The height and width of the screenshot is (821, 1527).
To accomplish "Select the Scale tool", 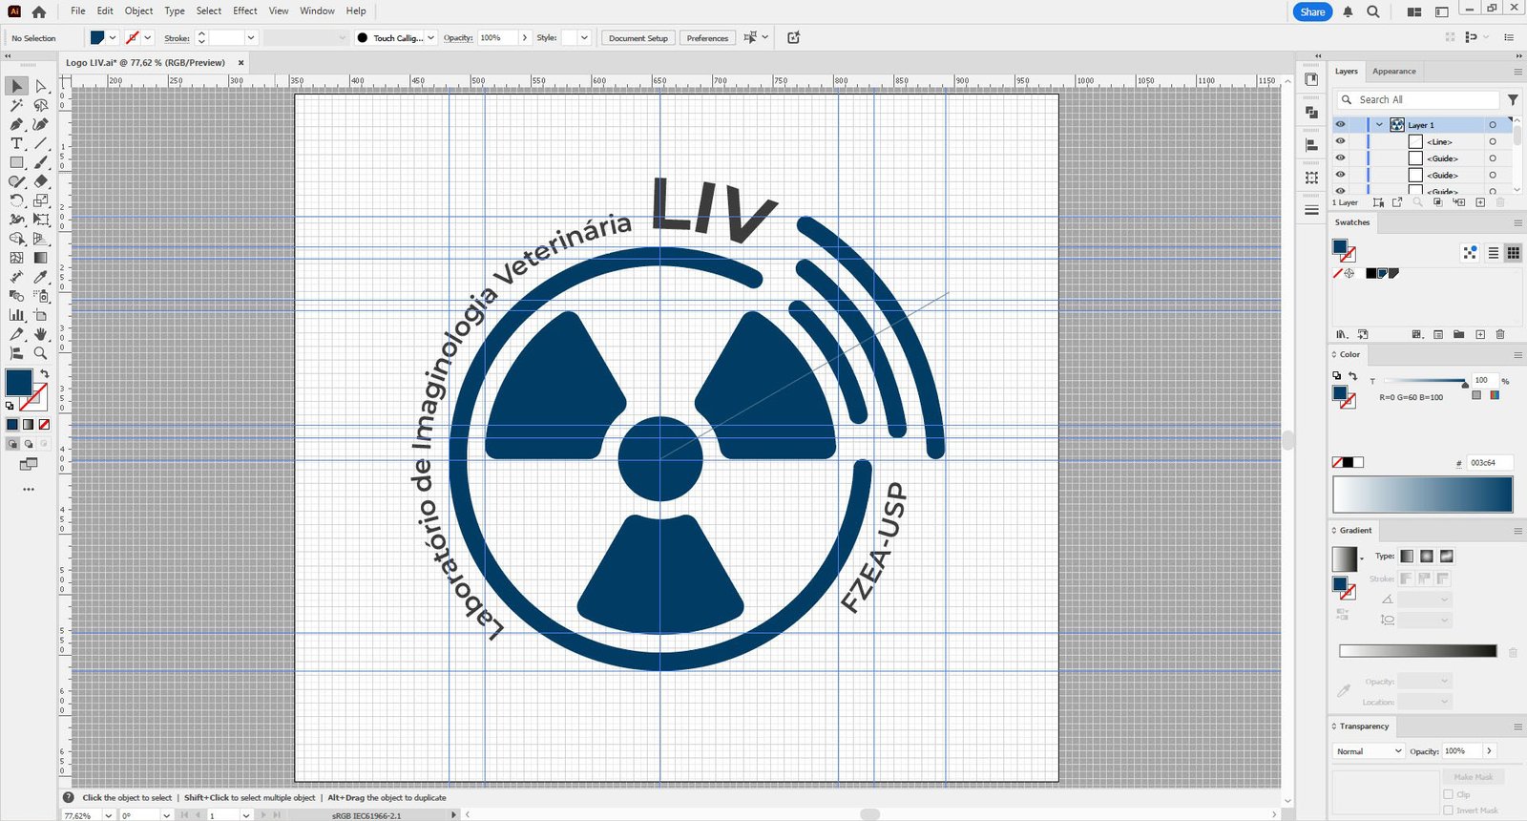I will coord(40,200).
